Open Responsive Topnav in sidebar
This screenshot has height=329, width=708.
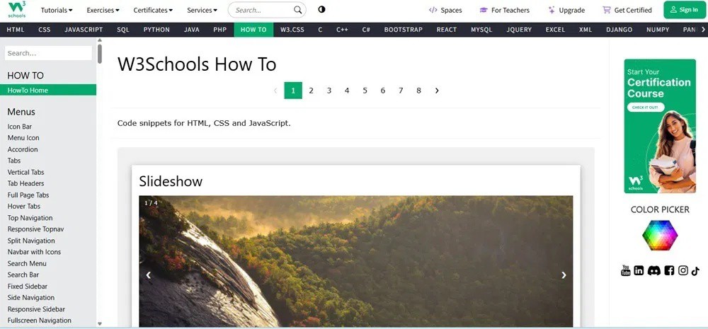(35, 229)
